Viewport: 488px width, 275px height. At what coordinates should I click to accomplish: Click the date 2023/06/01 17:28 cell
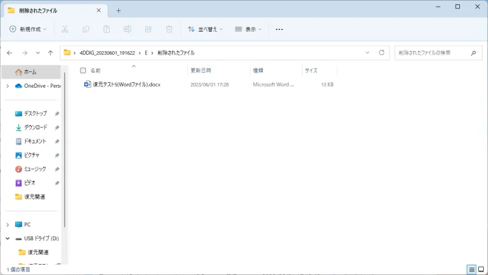tap(209, 85)
